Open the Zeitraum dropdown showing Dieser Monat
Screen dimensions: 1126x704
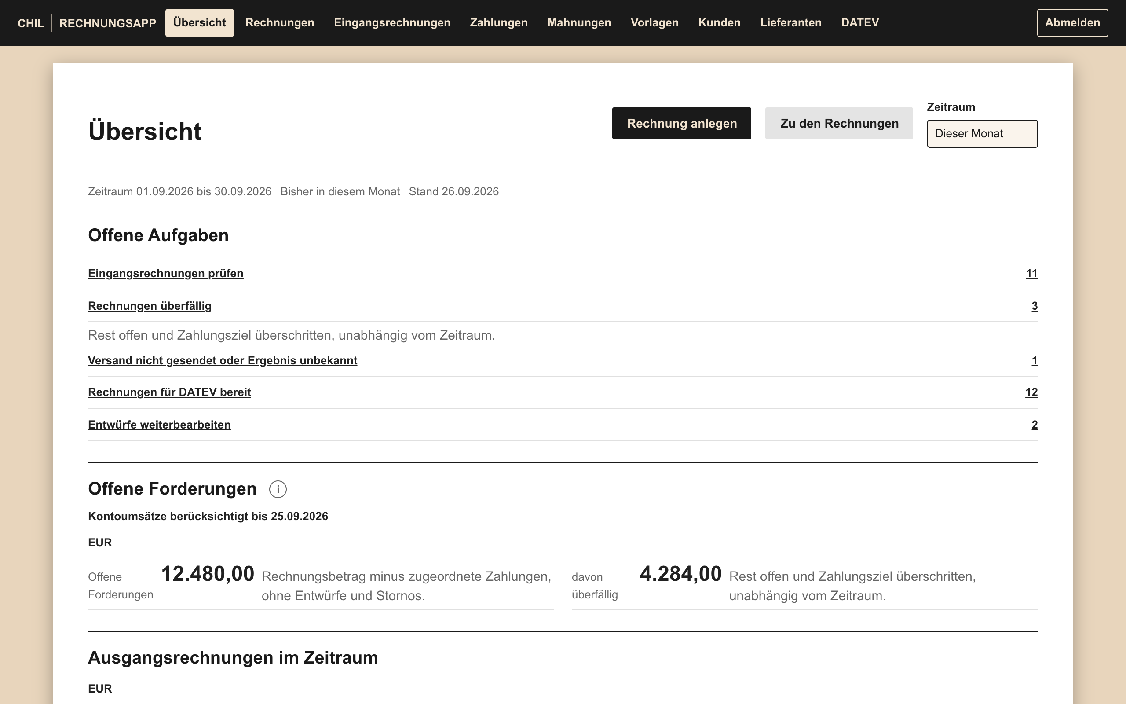[982, 134]
